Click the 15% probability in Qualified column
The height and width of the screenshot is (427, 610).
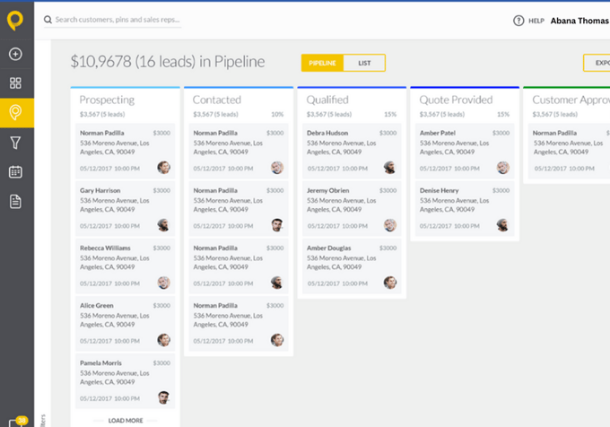(390, 114)
